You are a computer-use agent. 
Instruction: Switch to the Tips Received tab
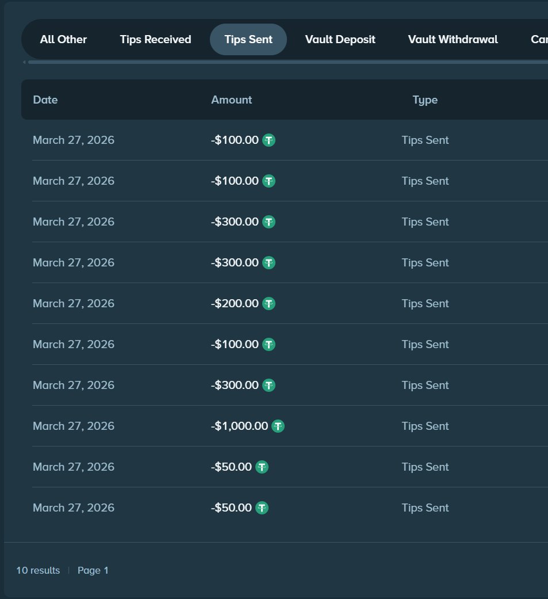click(155, 39)
